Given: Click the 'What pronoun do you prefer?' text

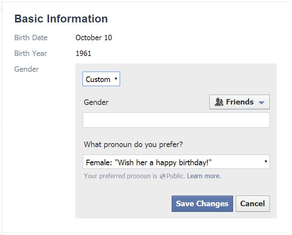Looking at the screenshot, I should pos(133,145).
